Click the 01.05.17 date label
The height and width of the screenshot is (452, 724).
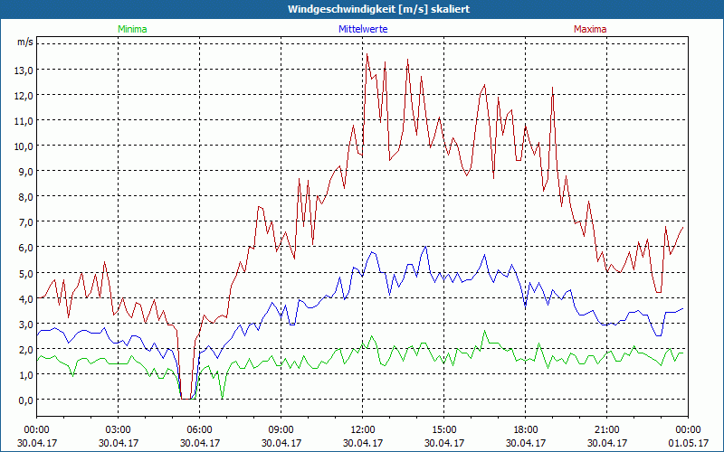688,443
